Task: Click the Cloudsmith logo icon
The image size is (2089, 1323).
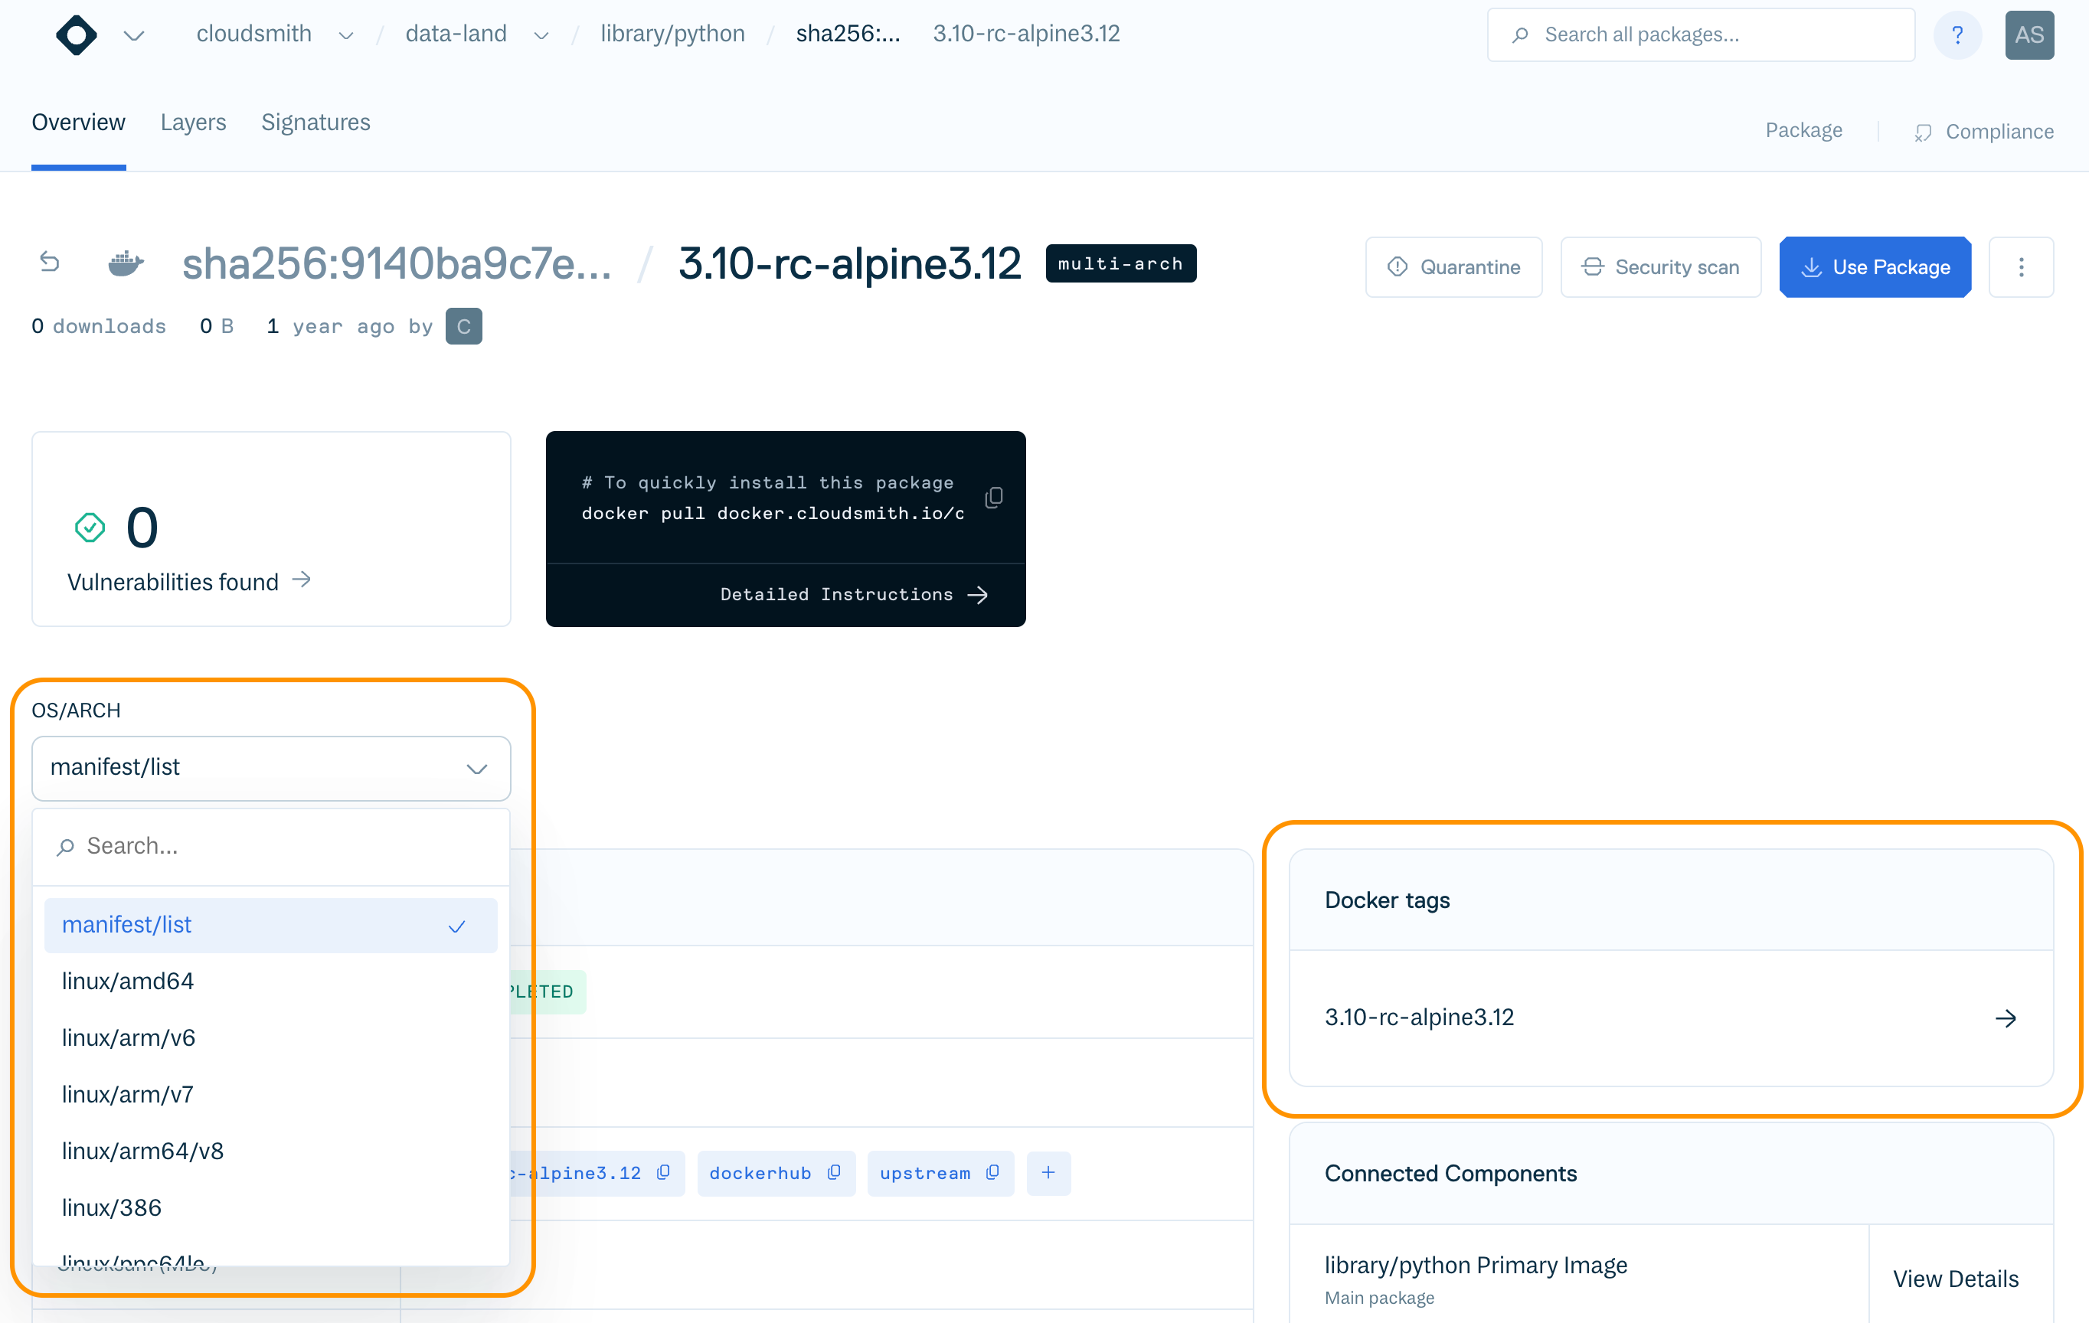Action: click(x=77, y=34)
